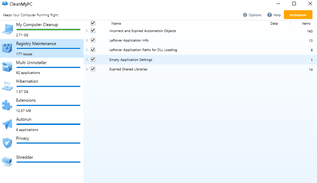
Task: Click the Privacy shield icon
Action: [x=7, y=143]
